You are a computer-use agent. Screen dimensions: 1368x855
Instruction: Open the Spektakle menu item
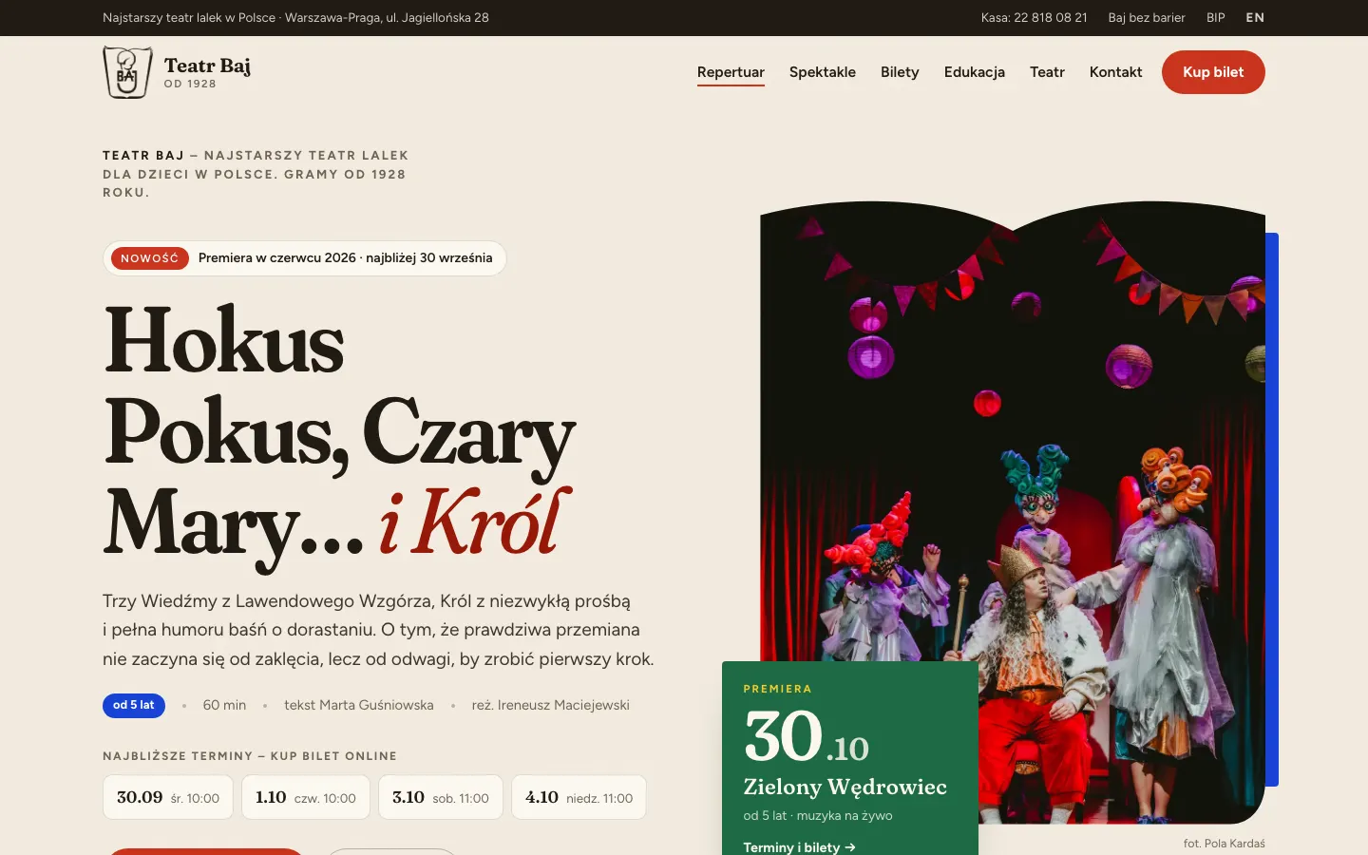coord(823,72)
